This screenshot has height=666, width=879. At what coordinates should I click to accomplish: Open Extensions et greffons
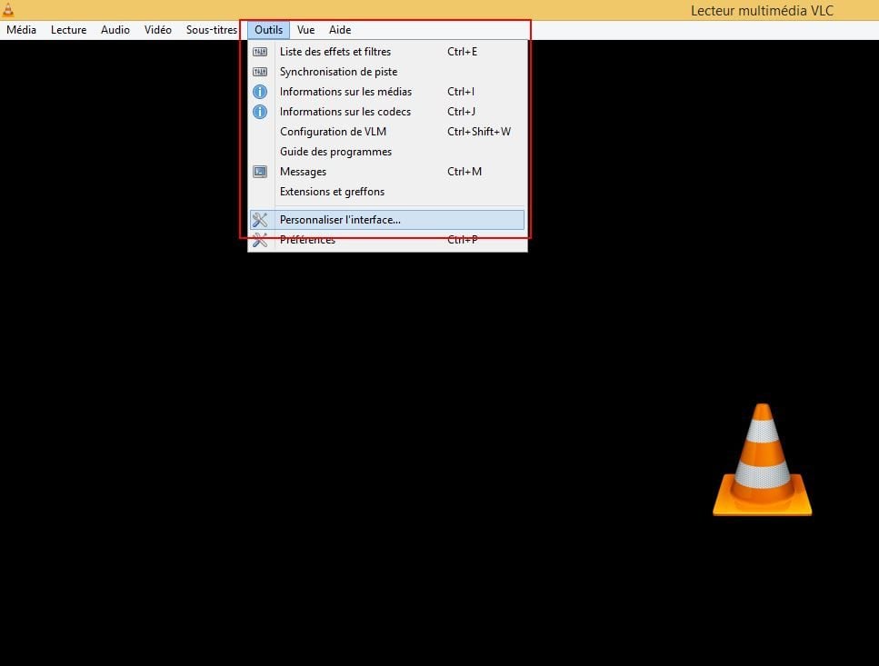[387, 192]
